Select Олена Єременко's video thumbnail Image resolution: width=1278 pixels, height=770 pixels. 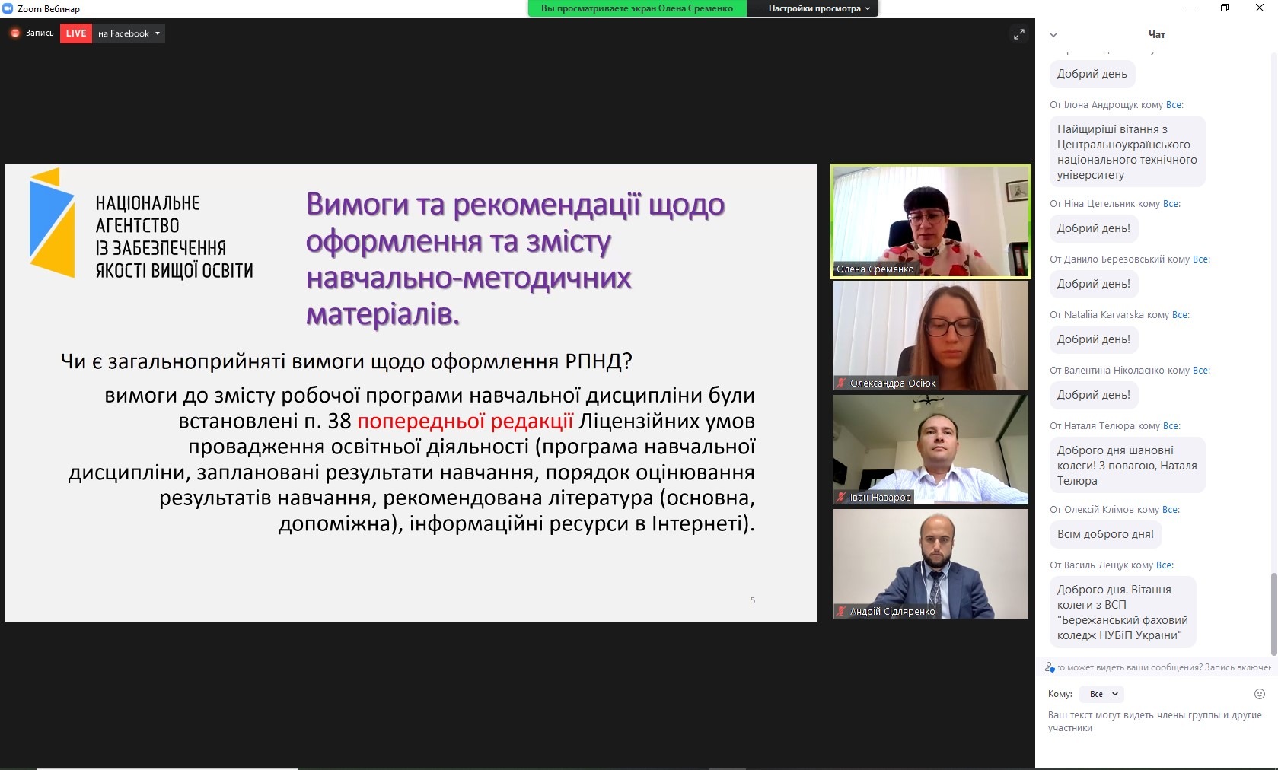[930, 221]
